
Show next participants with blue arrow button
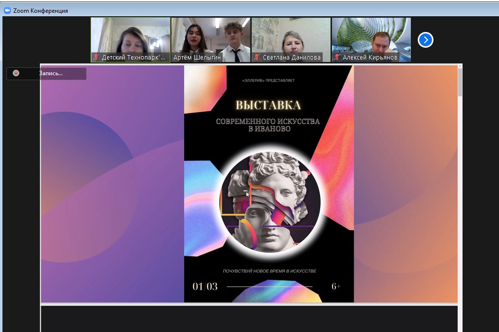point(425,40)
